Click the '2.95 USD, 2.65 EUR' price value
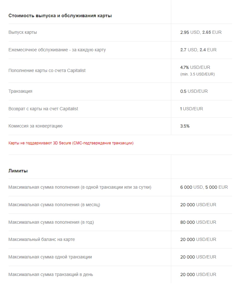 click(201, 33)
